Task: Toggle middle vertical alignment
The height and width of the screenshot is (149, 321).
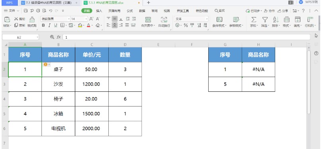Action: 115,19
